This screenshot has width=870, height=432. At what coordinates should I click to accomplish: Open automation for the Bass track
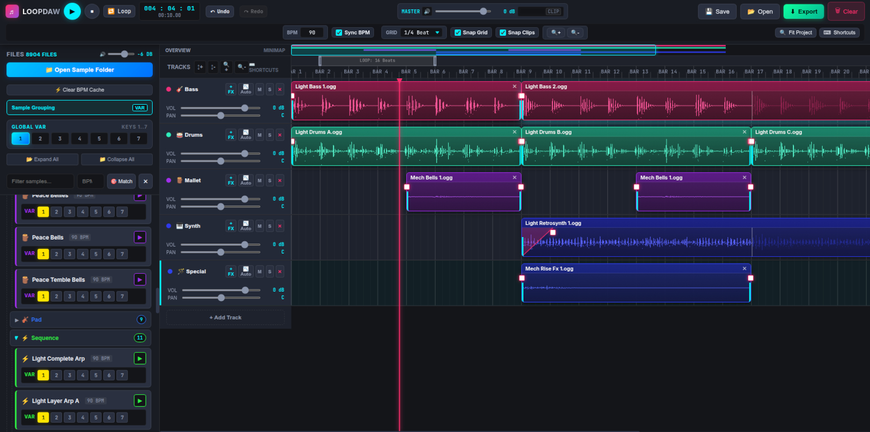(x=246, y=90)
